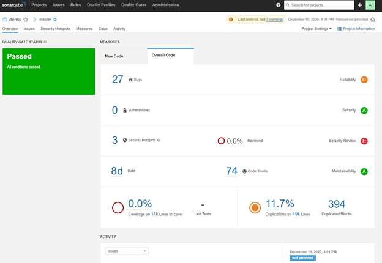
Task: Click the help icon next to Security Hotspots
Action: [159, 140]
